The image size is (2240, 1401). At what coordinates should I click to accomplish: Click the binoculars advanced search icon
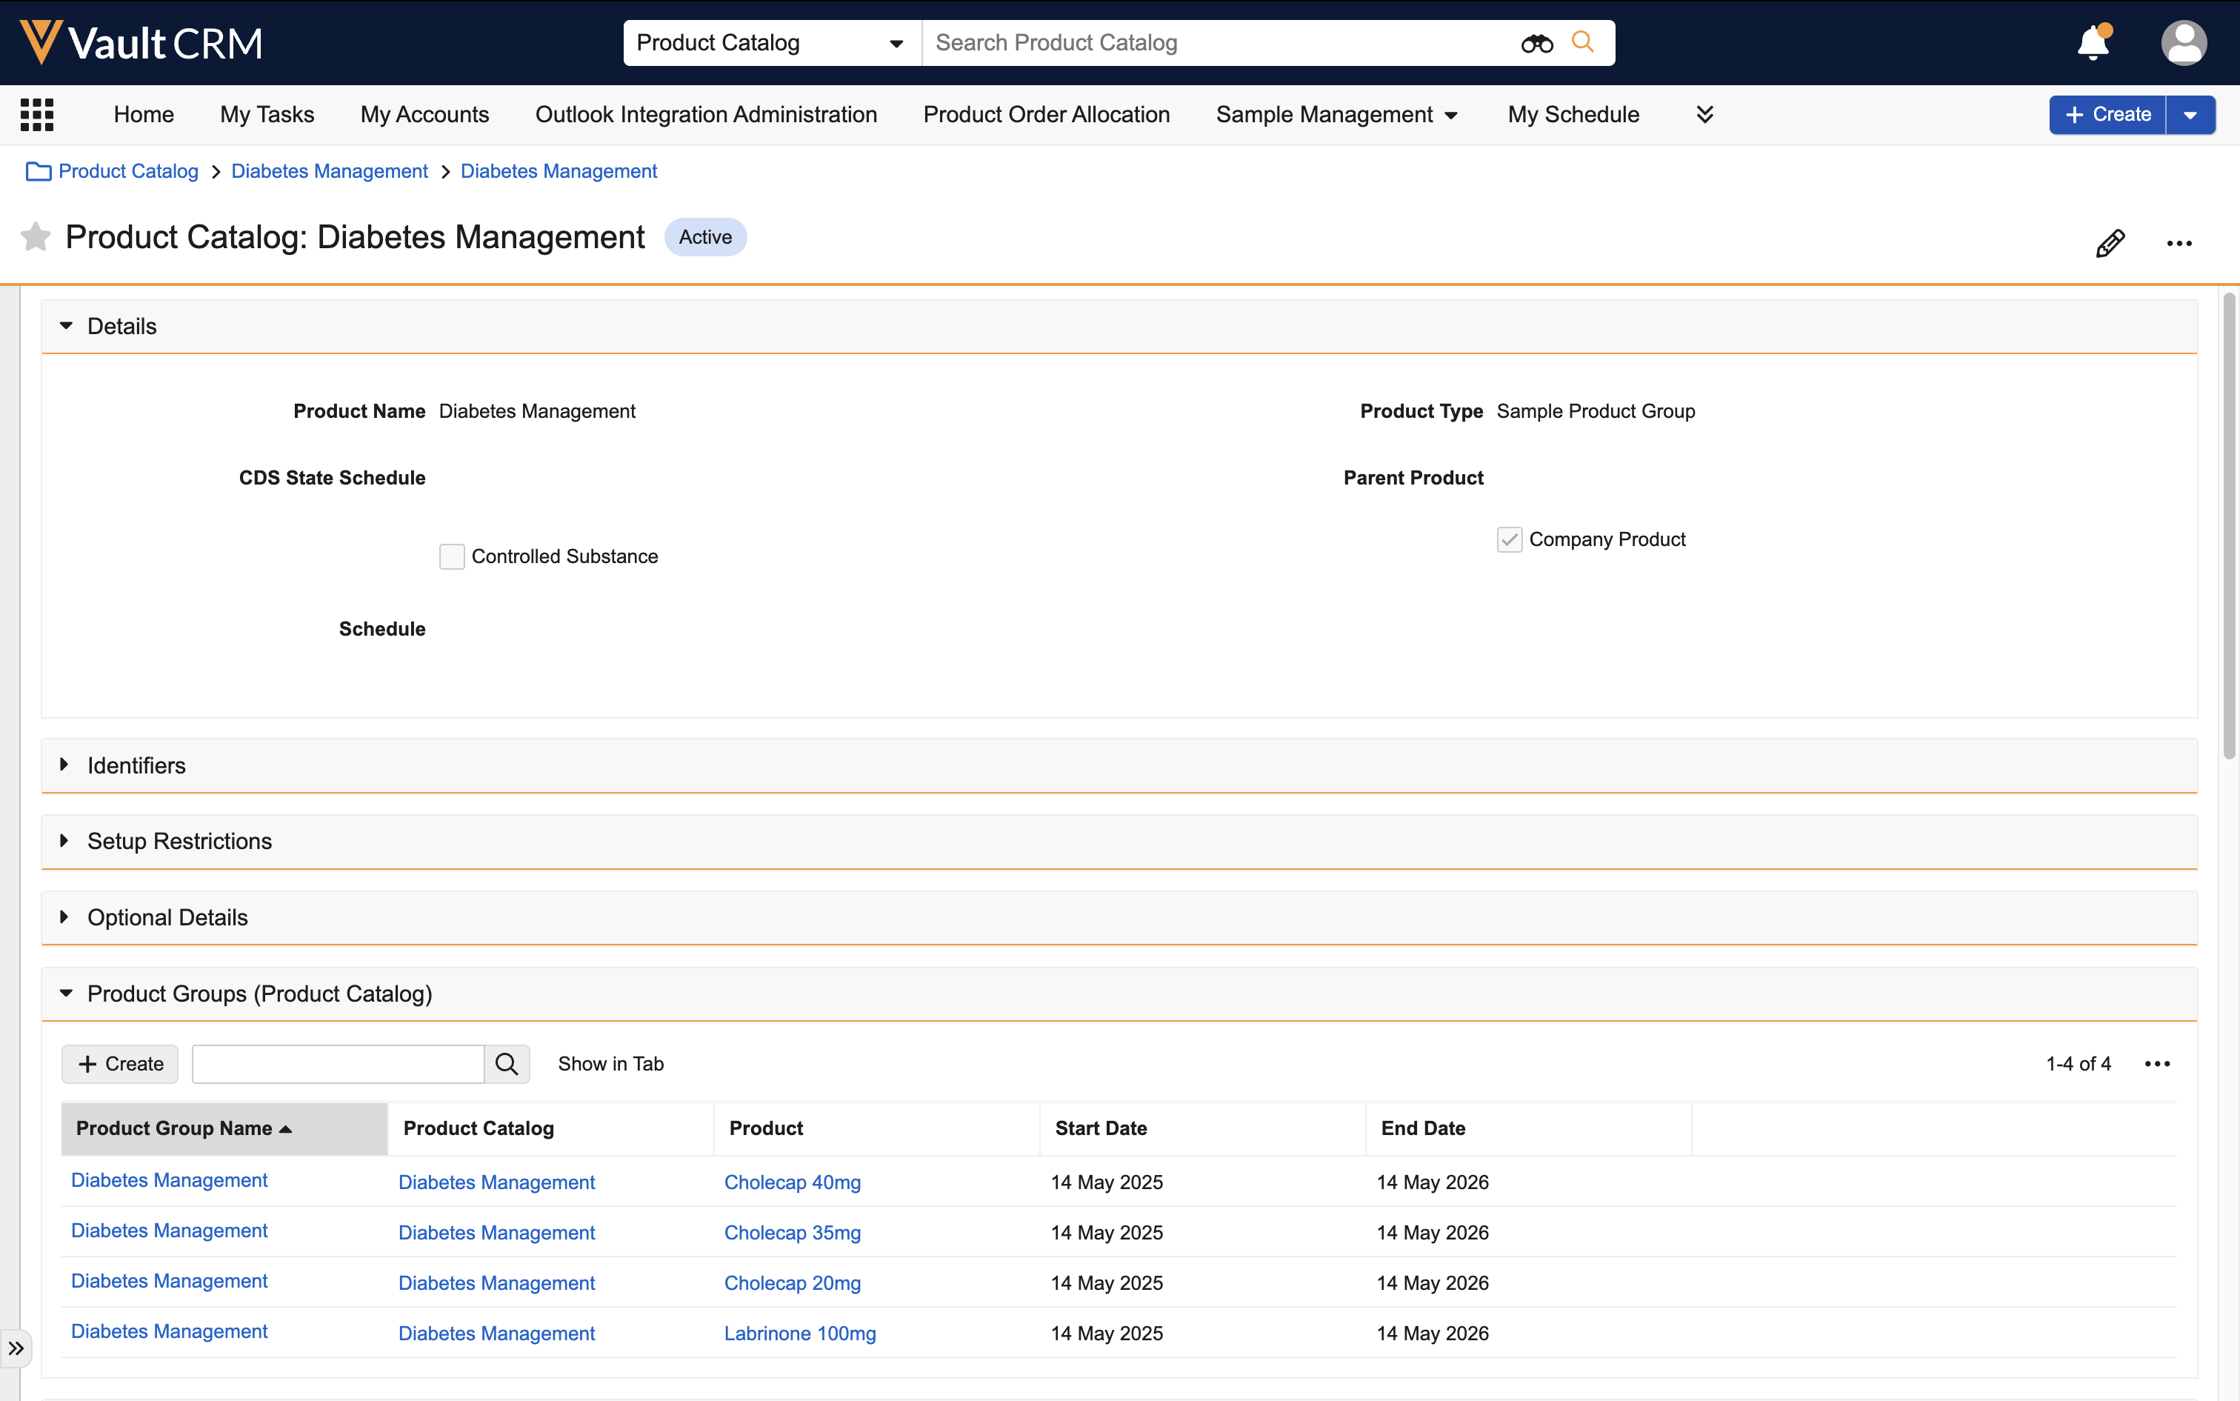(1536, 44)
